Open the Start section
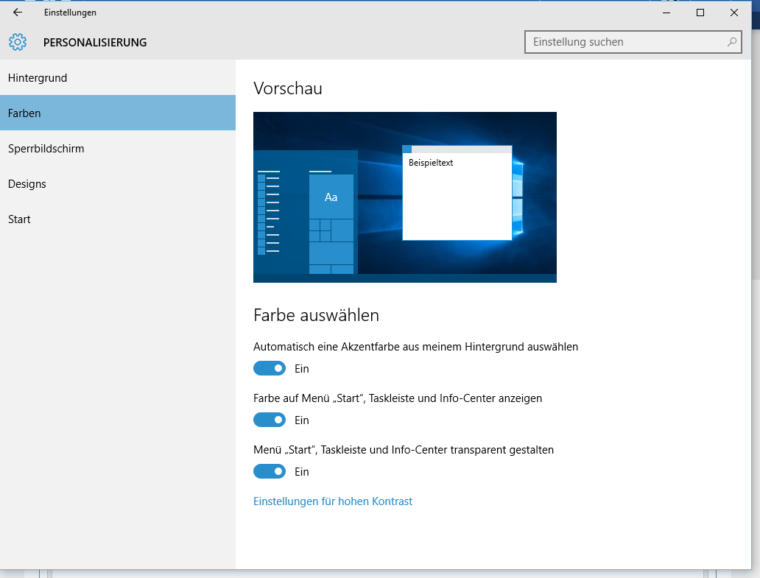The width and height of the screenshot is (760, 578). 118,219
